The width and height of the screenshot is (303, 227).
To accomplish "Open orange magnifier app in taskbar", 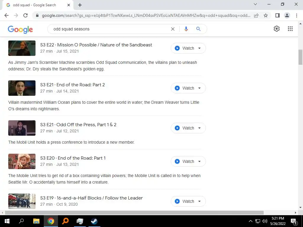I will (x=65, y=221).
